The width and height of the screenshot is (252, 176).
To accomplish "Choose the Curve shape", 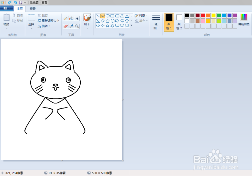I will (x=103, y=16).
